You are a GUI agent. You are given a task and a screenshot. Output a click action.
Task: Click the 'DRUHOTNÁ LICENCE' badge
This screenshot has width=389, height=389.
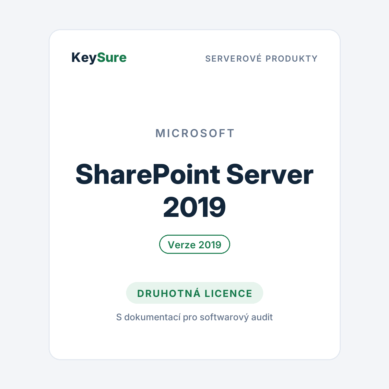pos(194,293)
